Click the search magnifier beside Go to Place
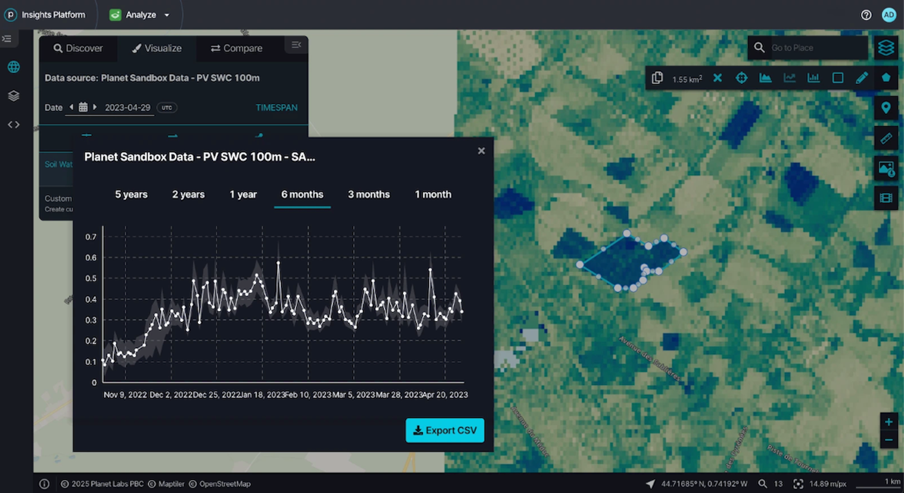Viewport: 904px width, 493px height. tap(759, 48)
